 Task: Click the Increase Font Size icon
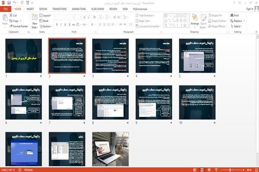pos(85,17)
